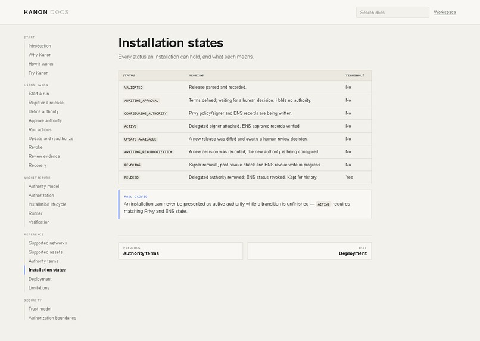Open the Limitations page

pos(39,288)
